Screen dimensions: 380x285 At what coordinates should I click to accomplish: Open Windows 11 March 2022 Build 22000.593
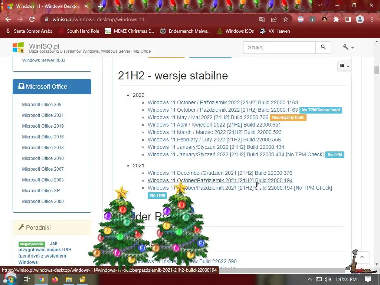tap(214, 132)
